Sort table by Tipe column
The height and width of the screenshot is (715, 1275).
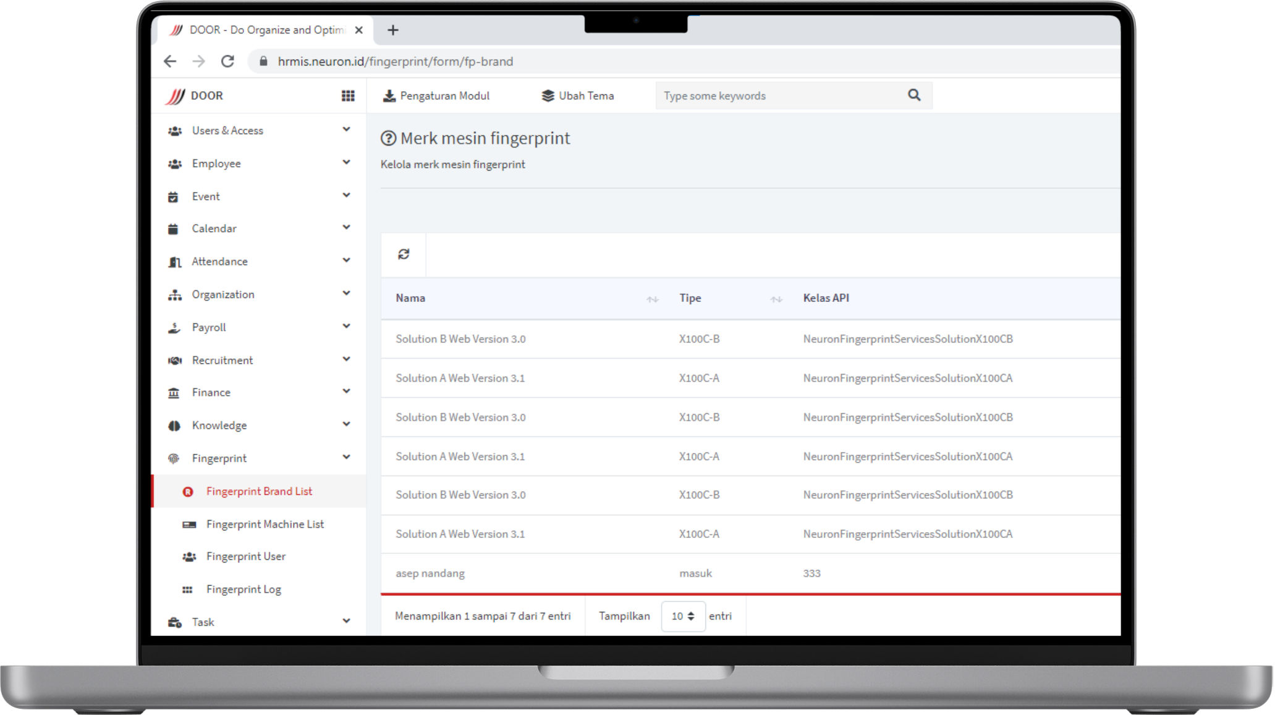[776, 299]
